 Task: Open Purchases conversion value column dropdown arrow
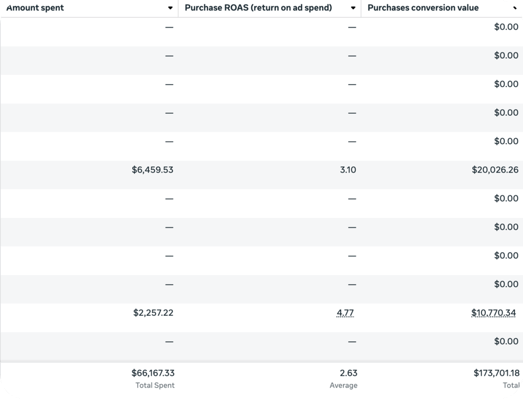515,8
